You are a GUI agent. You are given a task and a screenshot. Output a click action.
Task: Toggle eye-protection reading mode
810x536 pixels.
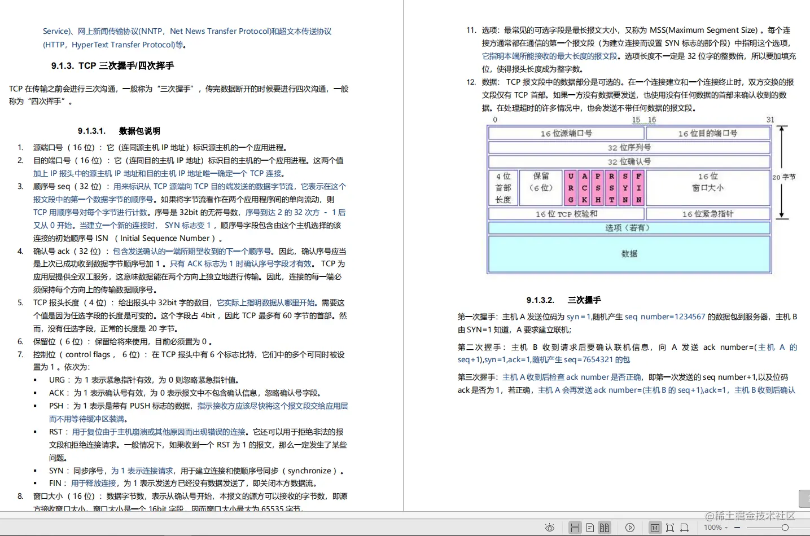click(551, 527)
